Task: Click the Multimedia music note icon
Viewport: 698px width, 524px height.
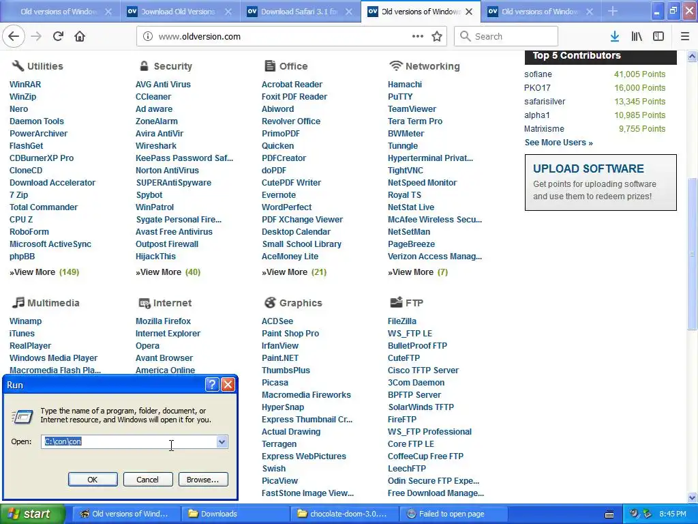Action: 18,302
